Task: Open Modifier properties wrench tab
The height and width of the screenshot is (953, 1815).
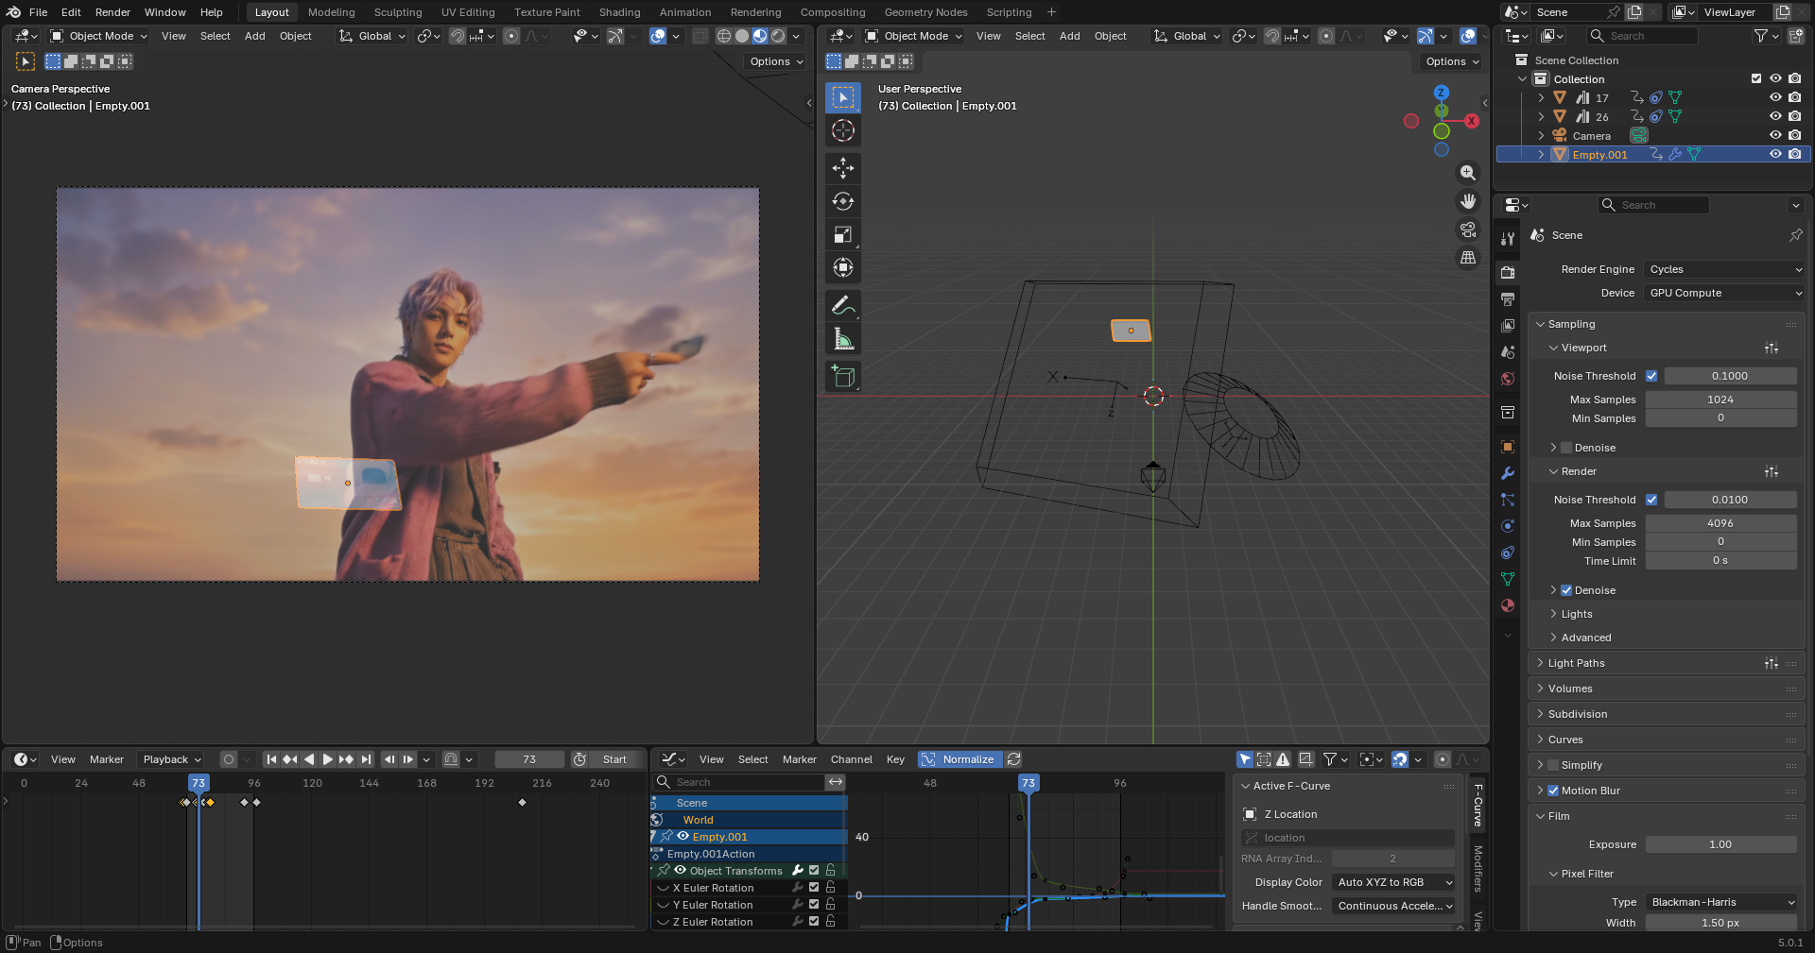Action: pyautogui.click(x=1508, y=473)
